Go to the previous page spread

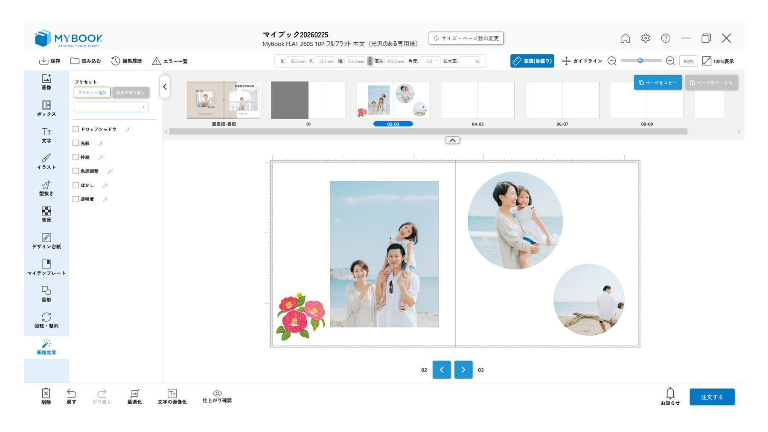[442, 370]
